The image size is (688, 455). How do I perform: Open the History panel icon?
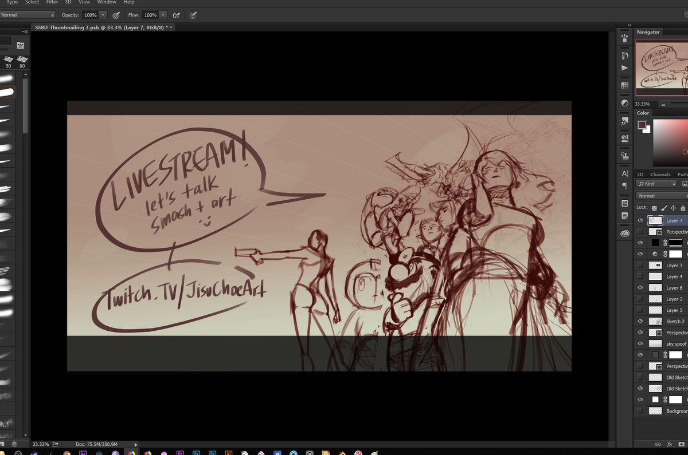[624, 56]
